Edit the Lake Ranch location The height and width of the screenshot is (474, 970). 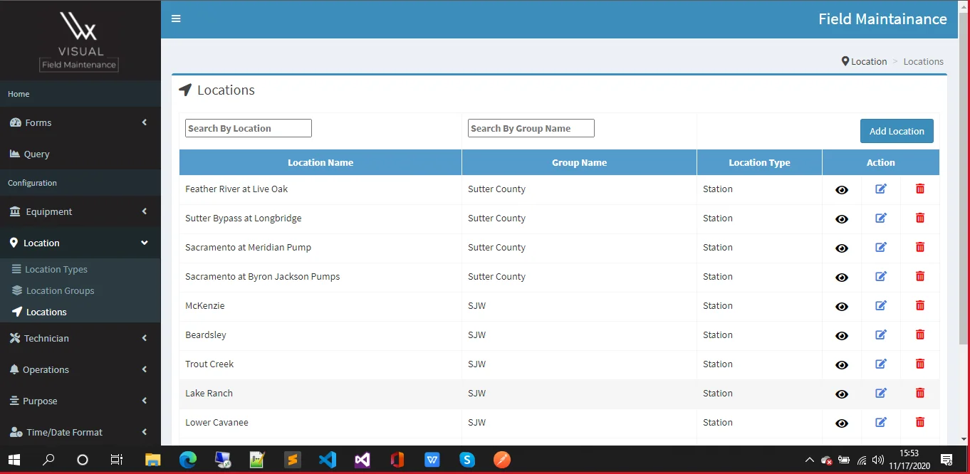point(881,393)
